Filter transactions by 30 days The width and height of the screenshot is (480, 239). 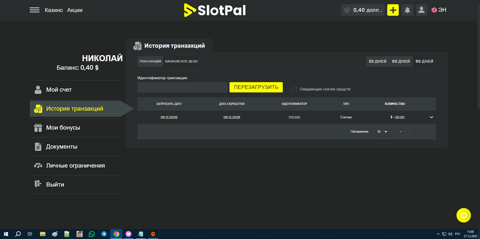[x=377, y=61]
